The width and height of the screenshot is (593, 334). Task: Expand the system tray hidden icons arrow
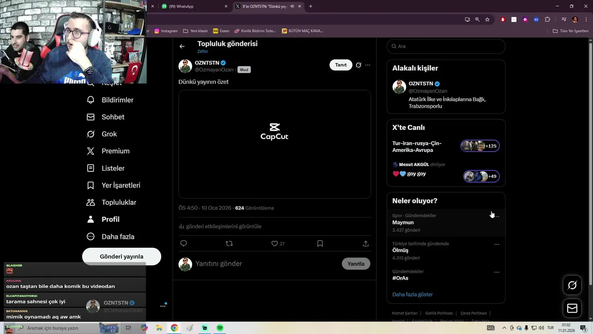pos(505,328)
